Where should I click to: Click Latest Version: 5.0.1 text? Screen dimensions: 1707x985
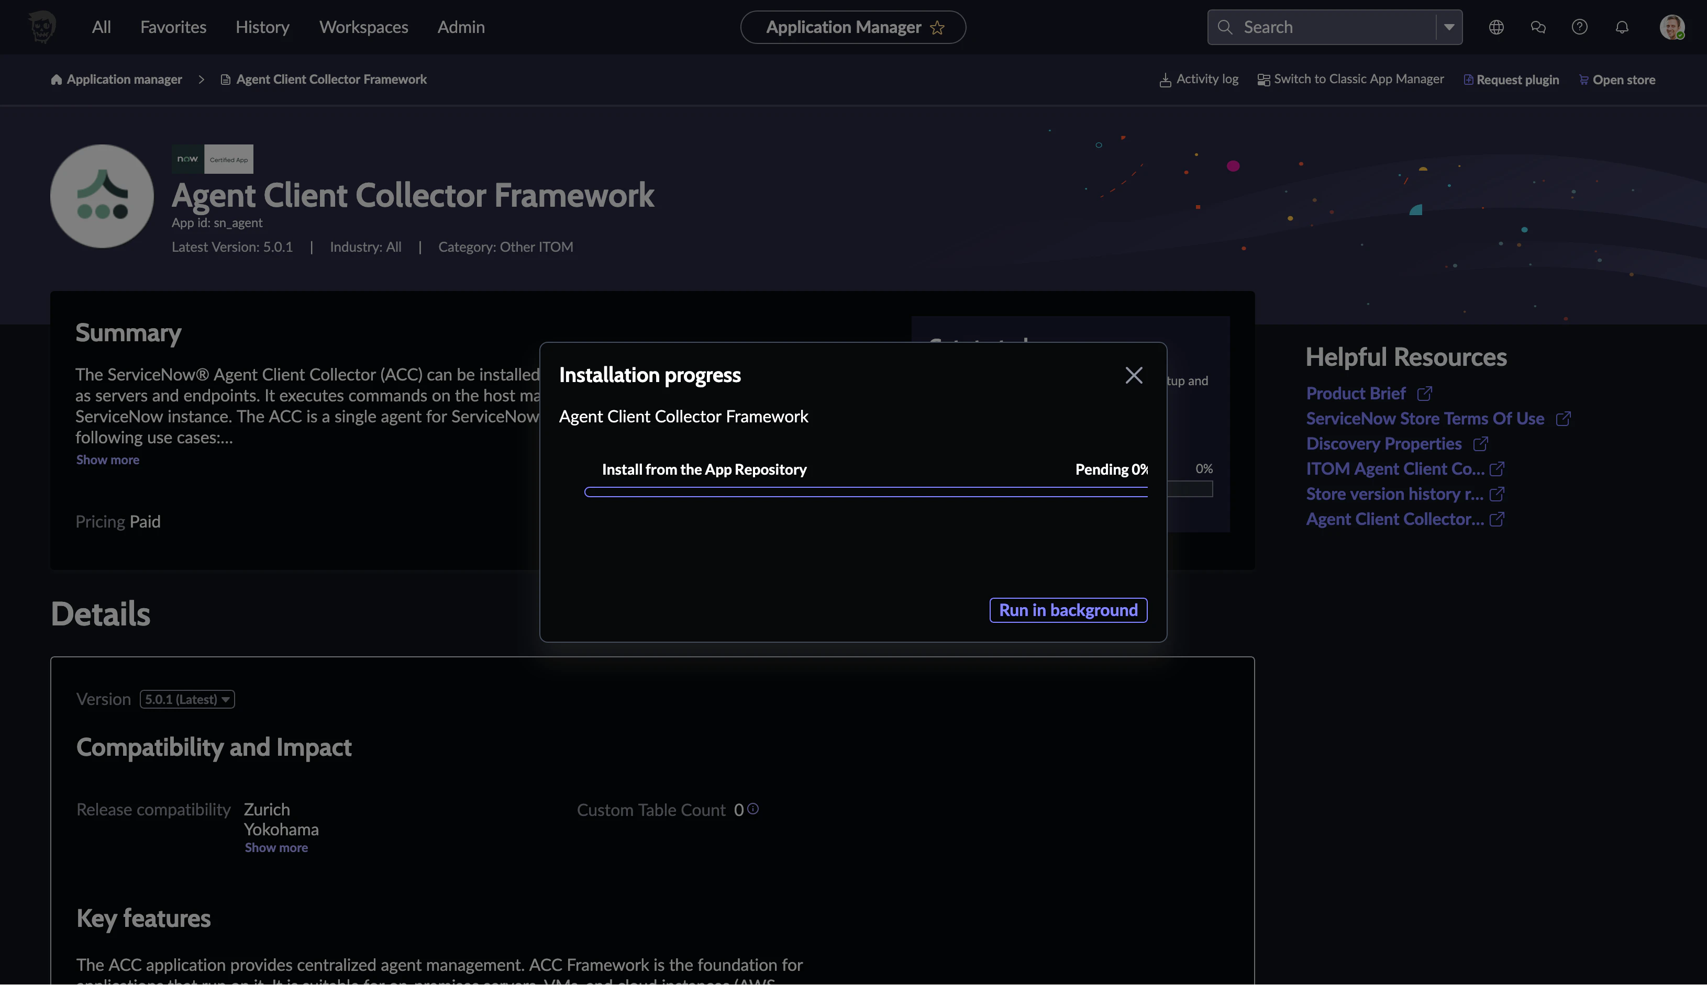[232, 247]
